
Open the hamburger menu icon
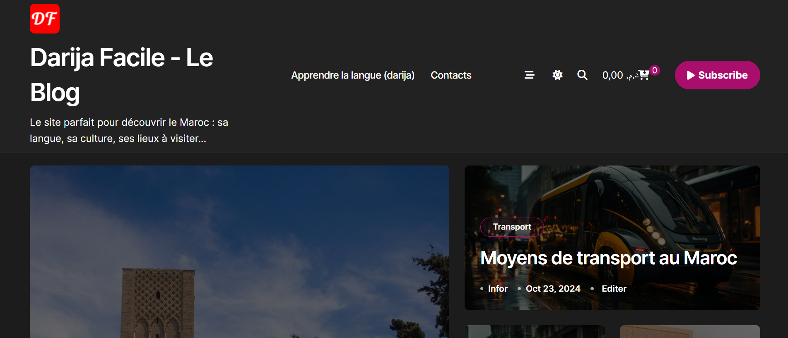pyautogui.click(x=529, y=75)
